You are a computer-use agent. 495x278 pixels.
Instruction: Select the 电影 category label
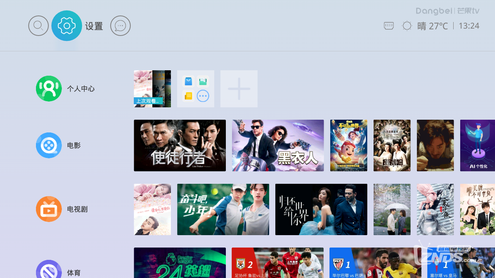(x=74, y=146)
